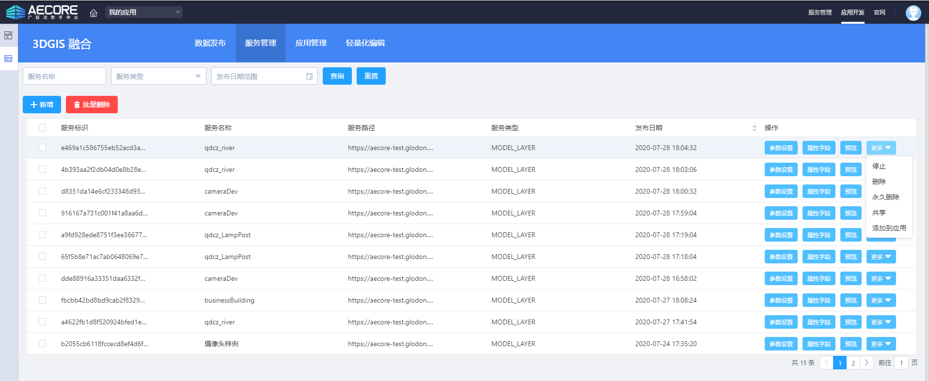Select the checkbox for businessBuilding row
Image resolution: width=929 pixels, height=381 pixels.
(43, 300)
